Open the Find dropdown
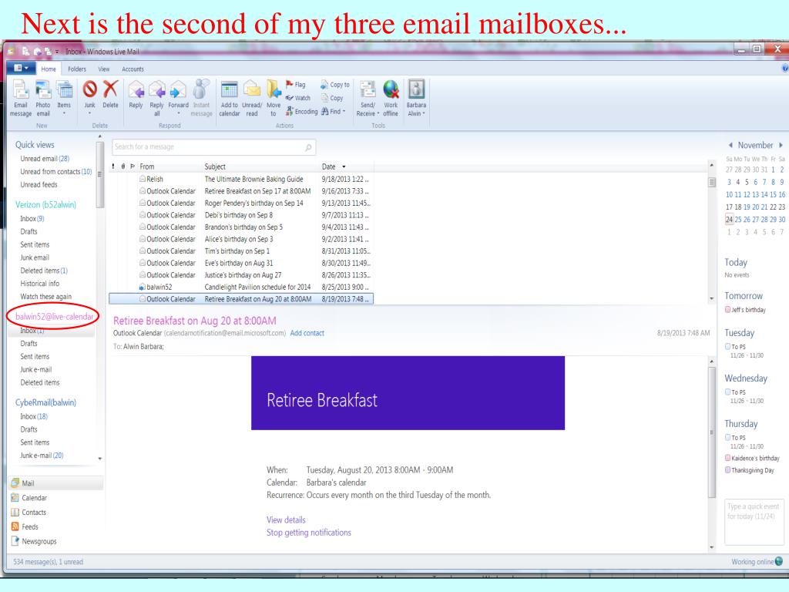Viewport: 789px width, 592px height. point(334,112)
